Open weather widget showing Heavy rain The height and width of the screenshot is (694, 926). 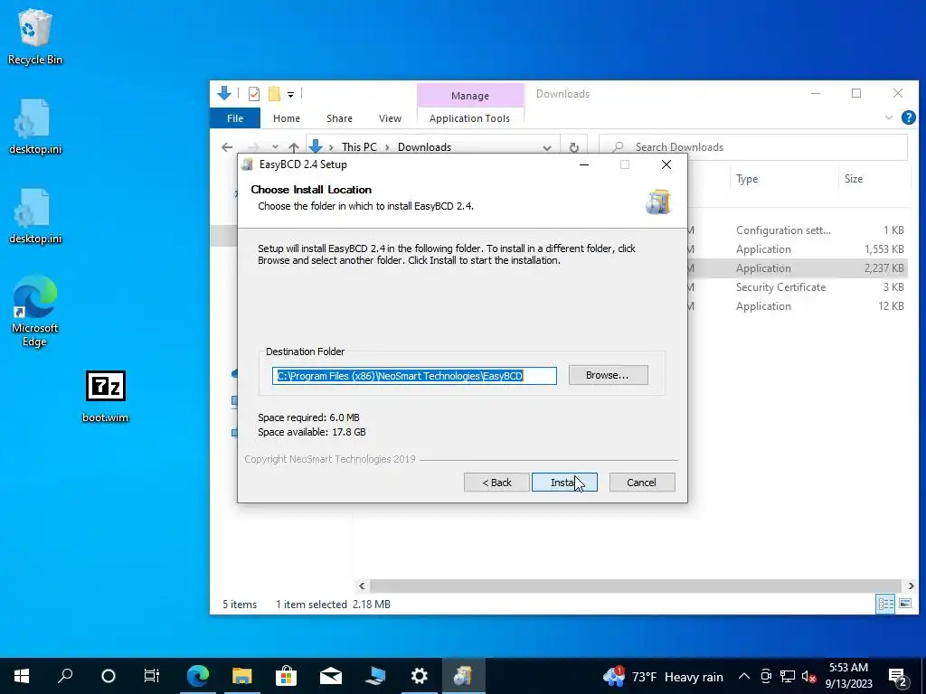point(663,676)
